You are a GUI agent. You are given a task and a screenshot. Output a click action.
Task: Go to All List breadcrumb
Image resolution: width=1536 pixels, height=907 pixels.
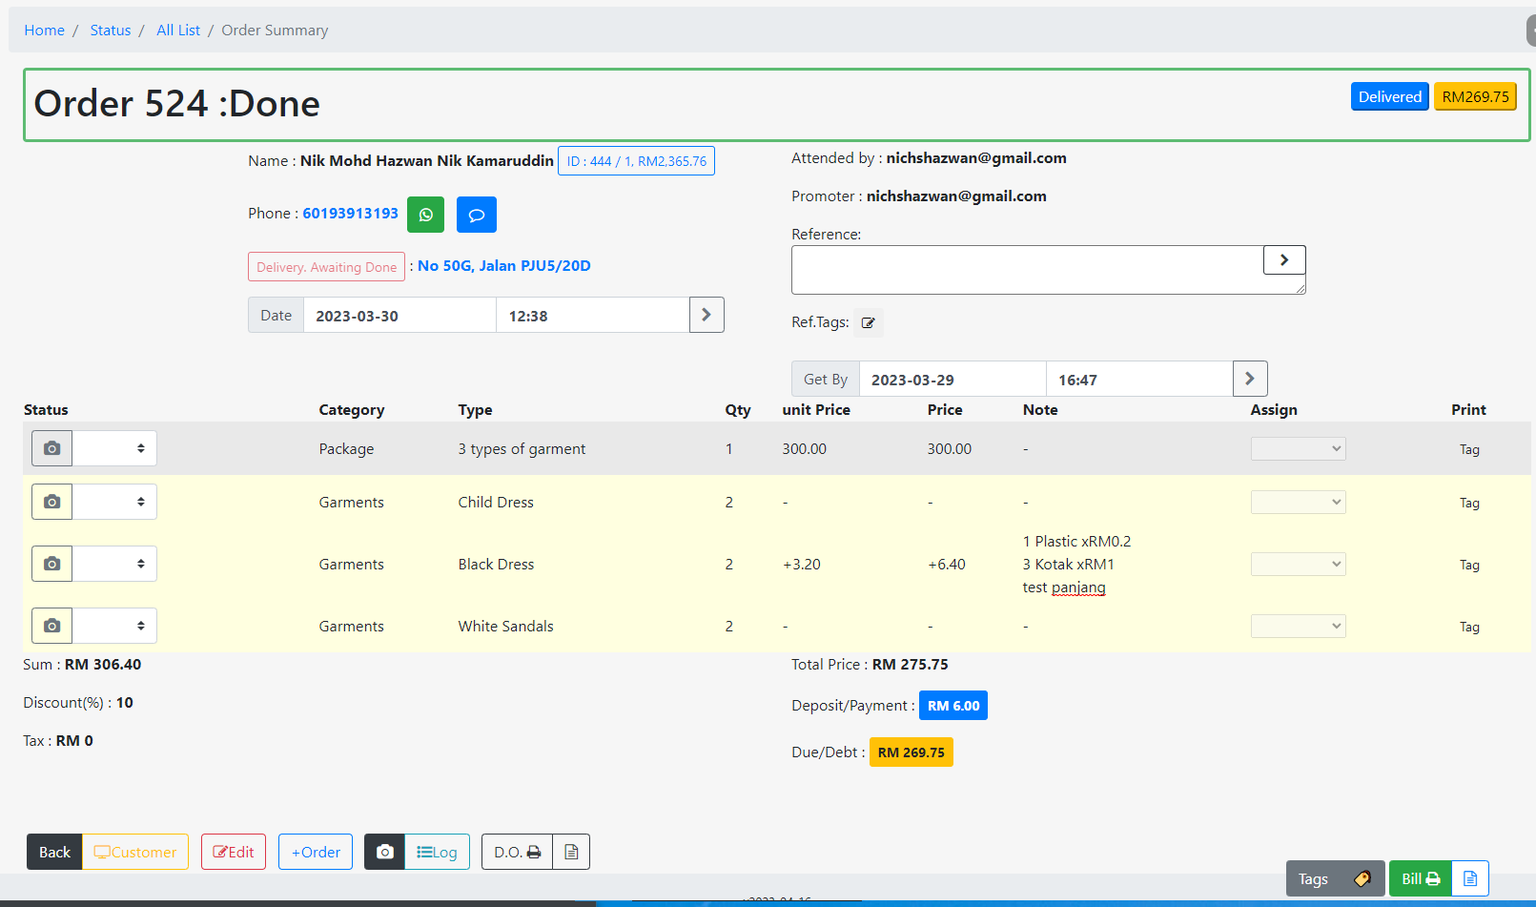[x=178, y=31]
